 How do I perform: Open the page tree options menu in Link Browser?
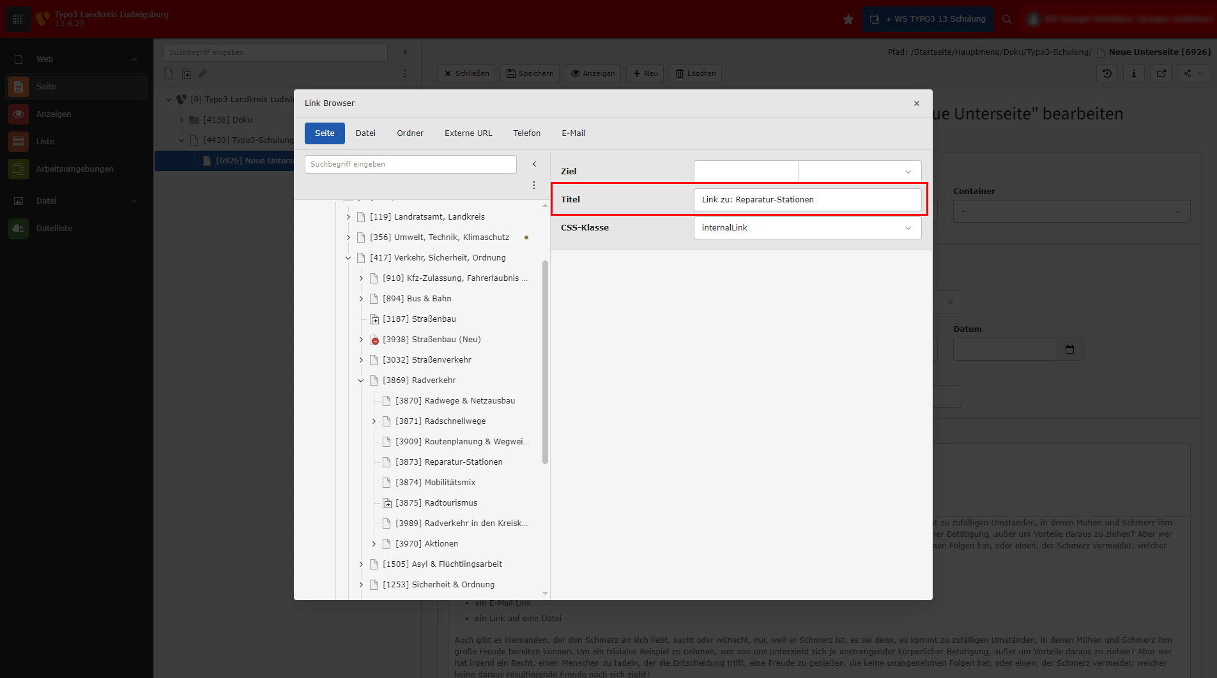pos(534,185)
